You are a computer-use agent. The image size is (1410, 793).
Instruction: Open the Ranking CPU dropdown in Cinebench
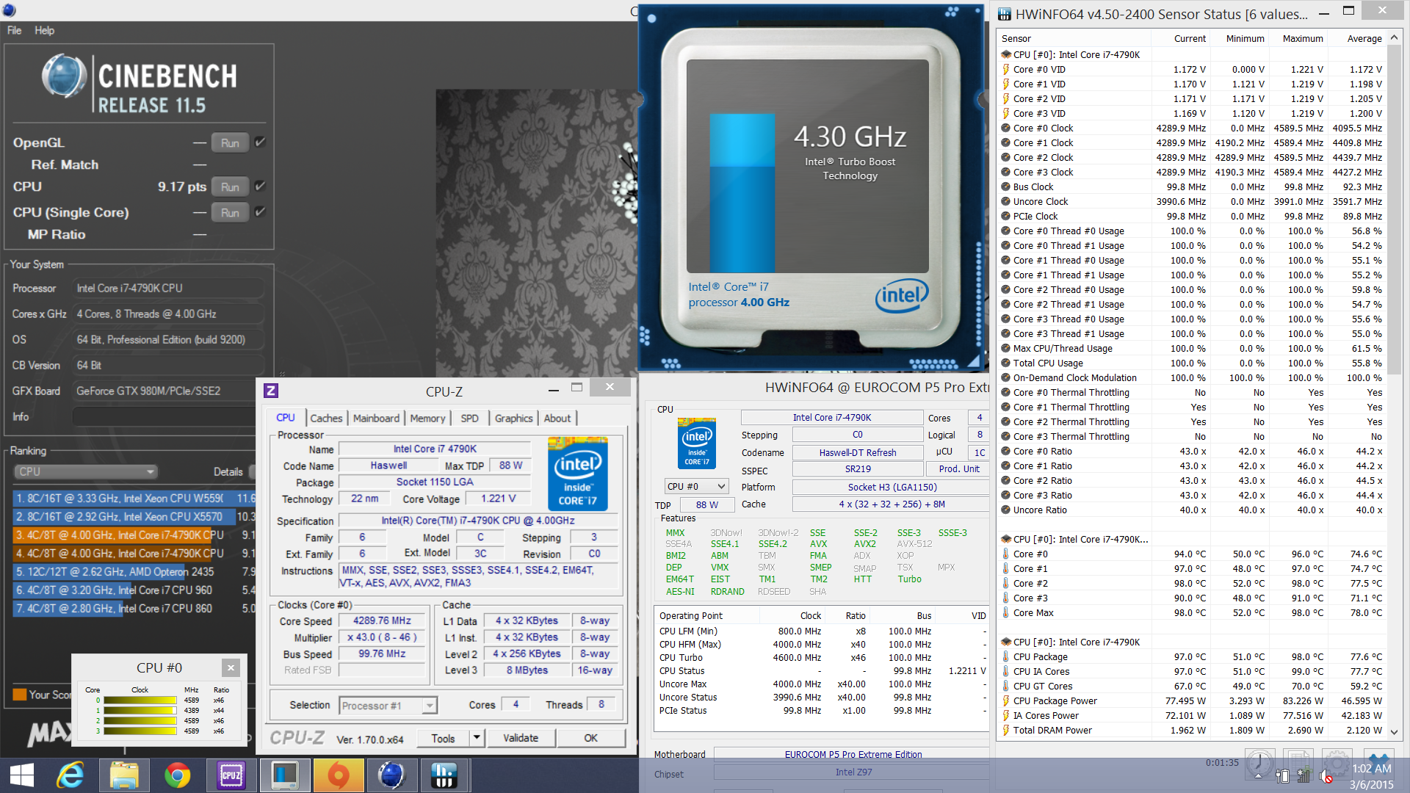[86, 471]
